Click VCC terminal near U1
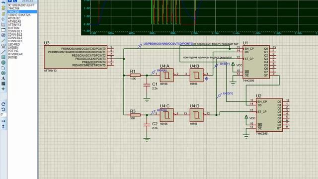This screenshot has height=179, width=318. 233,65
